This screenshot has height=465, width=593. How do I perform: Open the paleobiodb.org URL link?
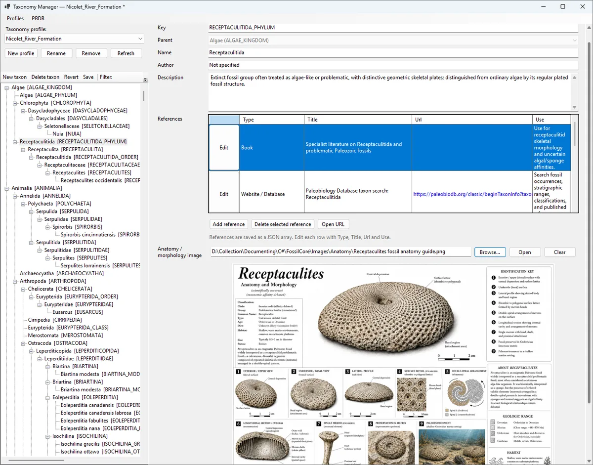(472, 194)
